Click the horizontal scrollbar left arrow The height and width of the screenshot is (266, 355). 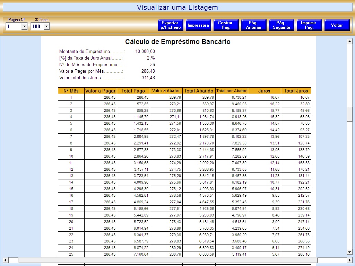[x=5, y=260]
